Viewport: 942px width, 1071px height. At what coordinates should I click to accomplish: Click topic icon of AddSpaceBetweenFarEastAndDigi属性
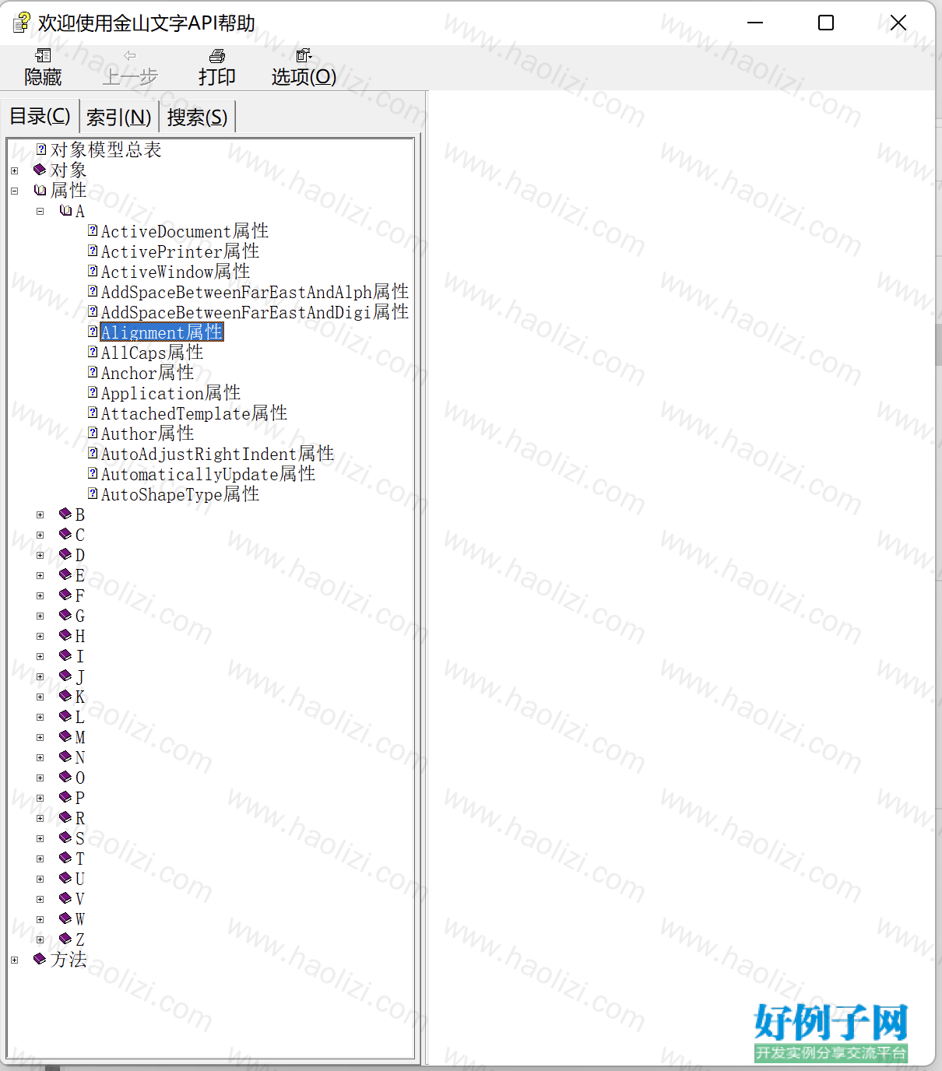(x=93, y=311)
